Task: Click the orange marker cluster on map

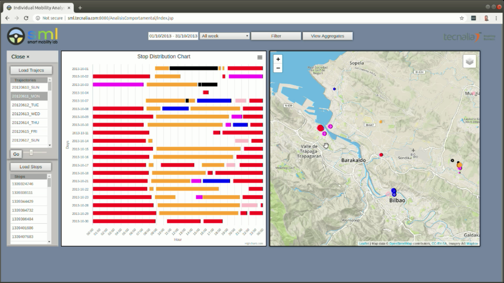Action: [460, 165]
